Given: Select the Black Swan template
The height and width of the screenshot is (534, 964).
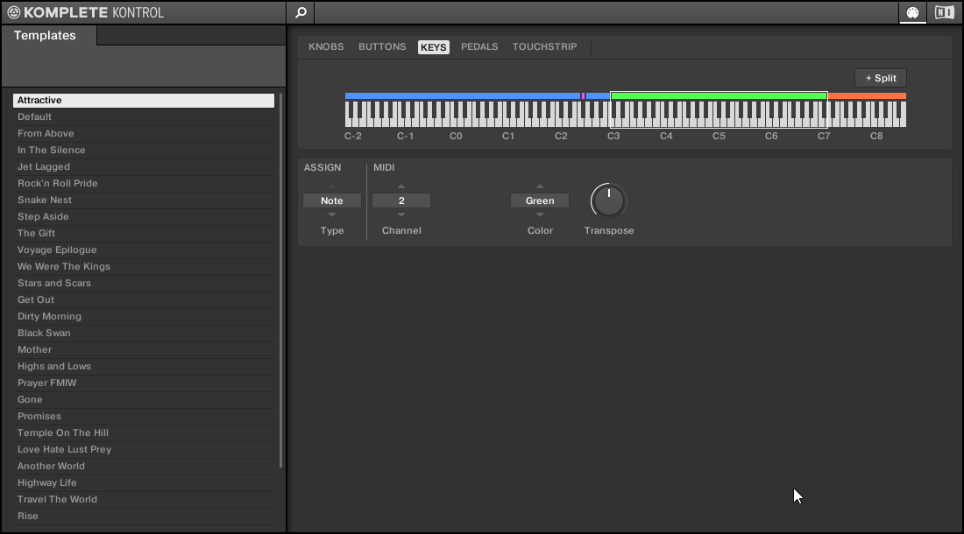Looking at the screenshot, I should 143,333.
